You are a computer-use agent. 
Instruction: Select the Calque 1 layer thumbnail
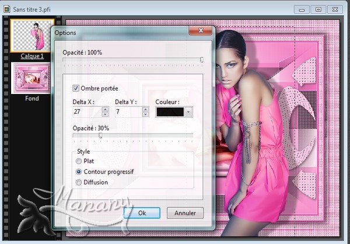point(32,36)
